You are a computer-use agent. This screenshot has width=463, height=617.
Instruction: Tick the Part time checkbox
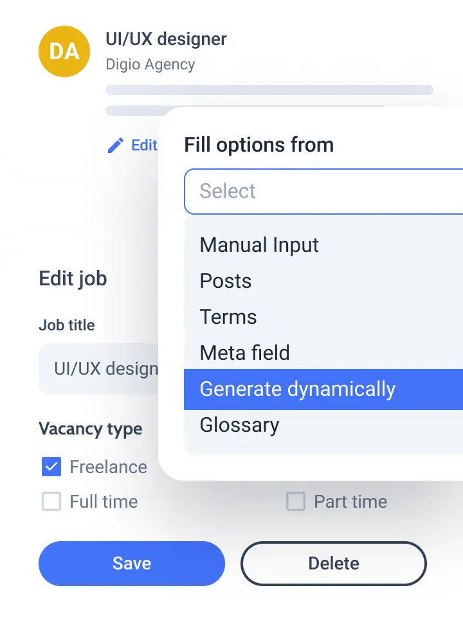pyautogui.click(x=296, y=501)
